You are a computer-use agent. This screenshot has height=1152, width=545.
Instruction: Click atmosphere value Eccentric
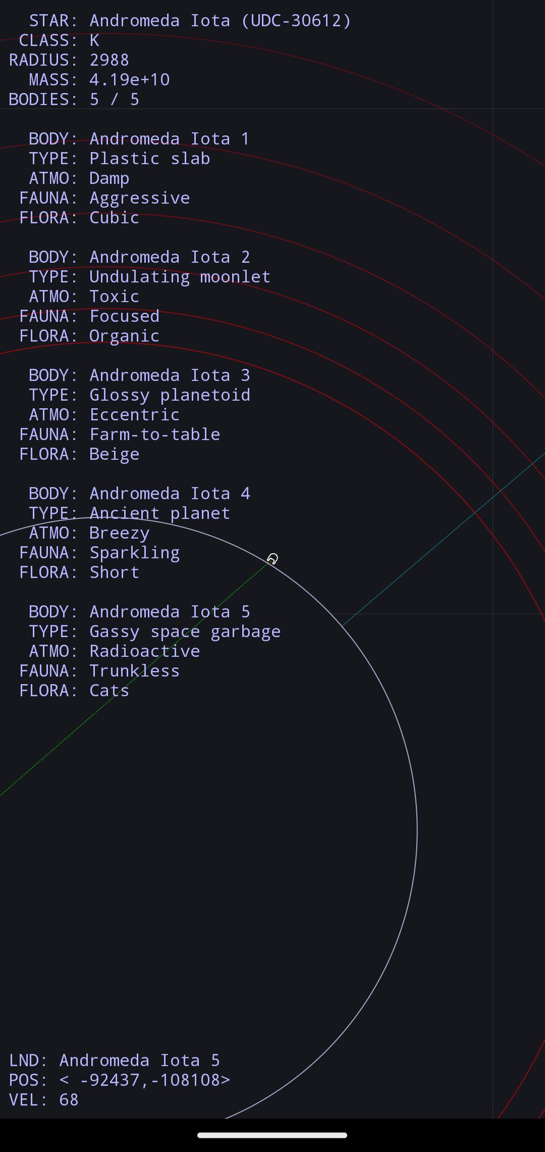[135, 415]
